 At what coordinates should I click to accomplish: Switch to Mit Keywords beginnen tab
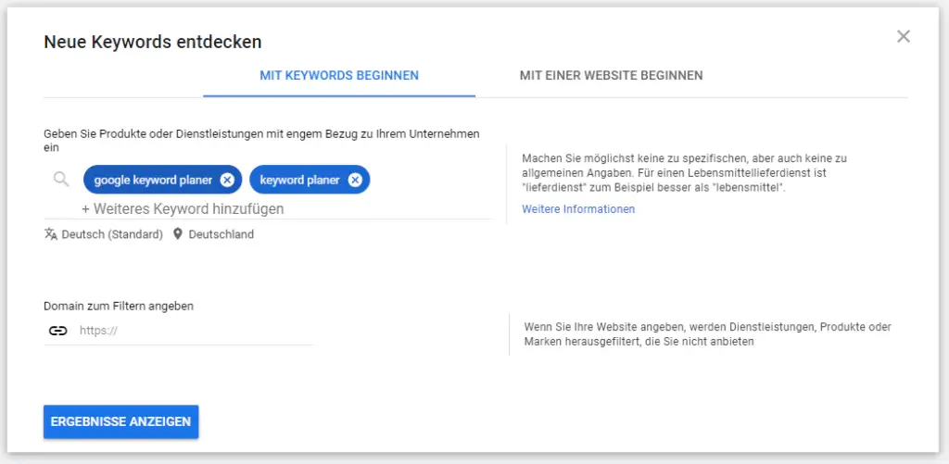(x=339, y=75)
